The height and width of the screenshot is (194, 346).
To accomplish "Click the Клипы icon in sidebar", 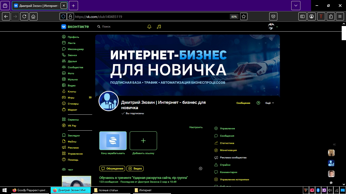I will tap(64, 91).
